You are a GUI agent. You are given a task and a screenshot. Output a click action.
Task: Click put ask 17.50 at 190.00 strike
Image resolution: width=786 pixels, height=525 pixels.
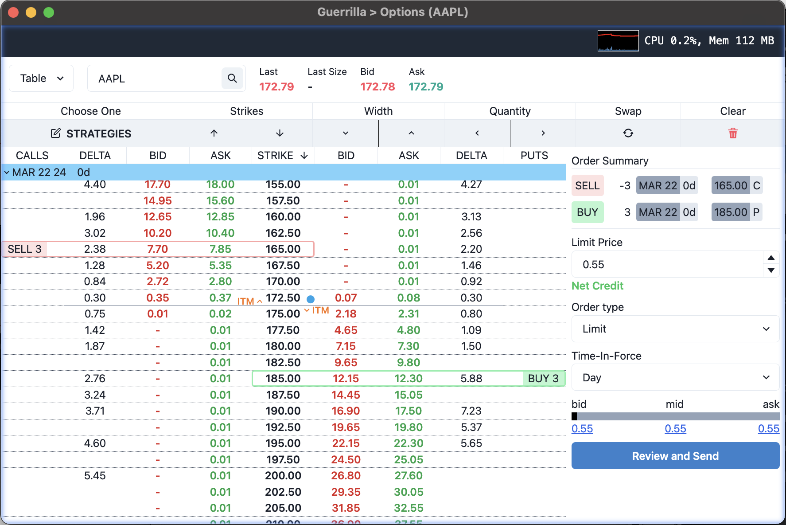click(x=409, y=411)
